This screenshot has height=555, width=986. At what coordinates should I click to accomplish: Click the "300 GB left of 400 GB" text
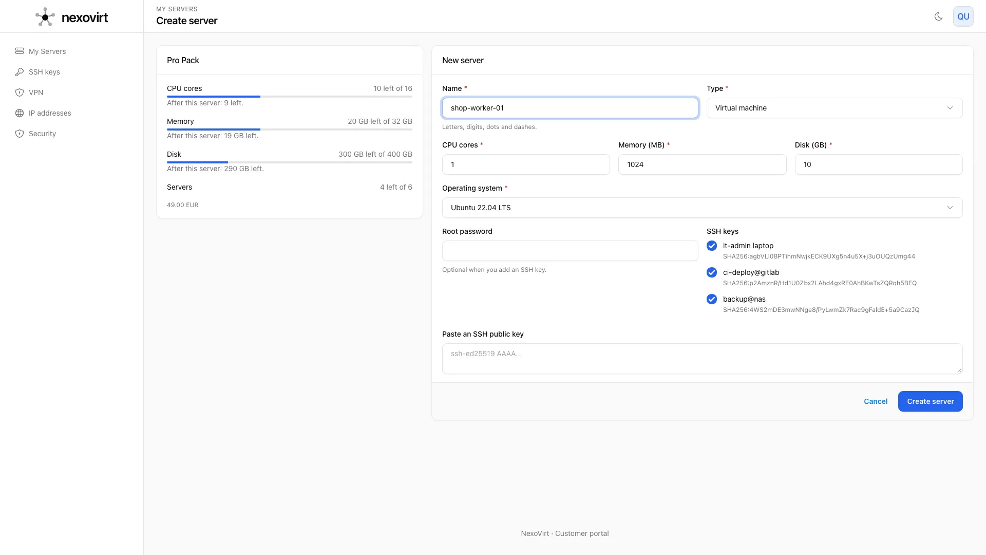click(375, 154)
